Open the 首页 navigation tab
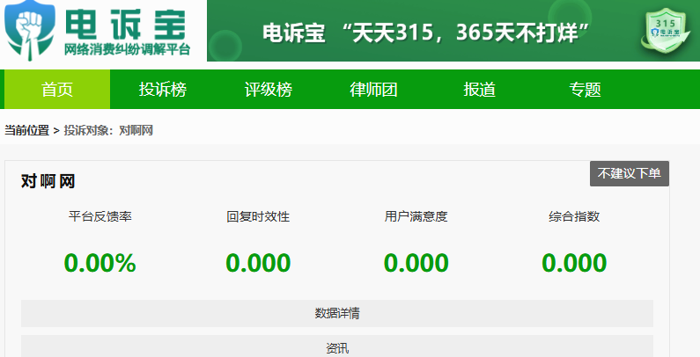This screenshot has height=357, width=700. point(57,89)
